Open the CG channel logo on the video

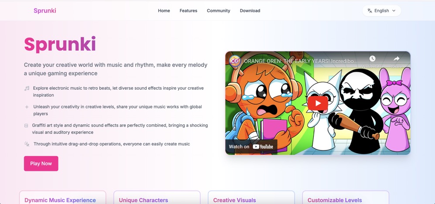coord(234,60)
